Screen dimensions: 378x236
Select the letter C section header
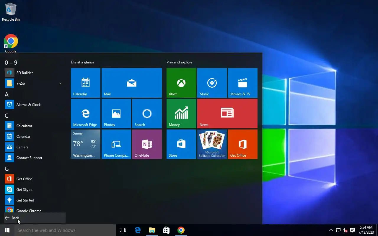click(6, 116)
